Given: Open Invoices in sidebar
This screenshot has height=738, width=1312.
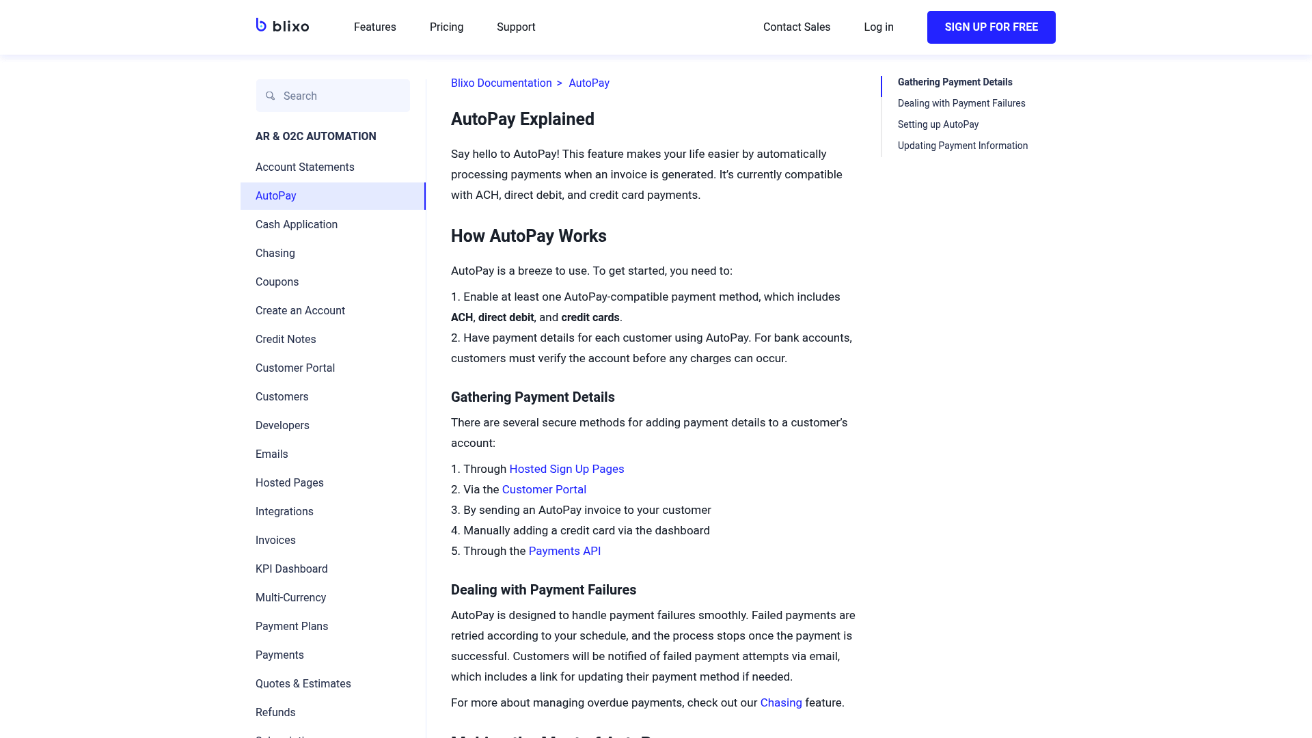Looking at the screenshot, I should 275,541.
